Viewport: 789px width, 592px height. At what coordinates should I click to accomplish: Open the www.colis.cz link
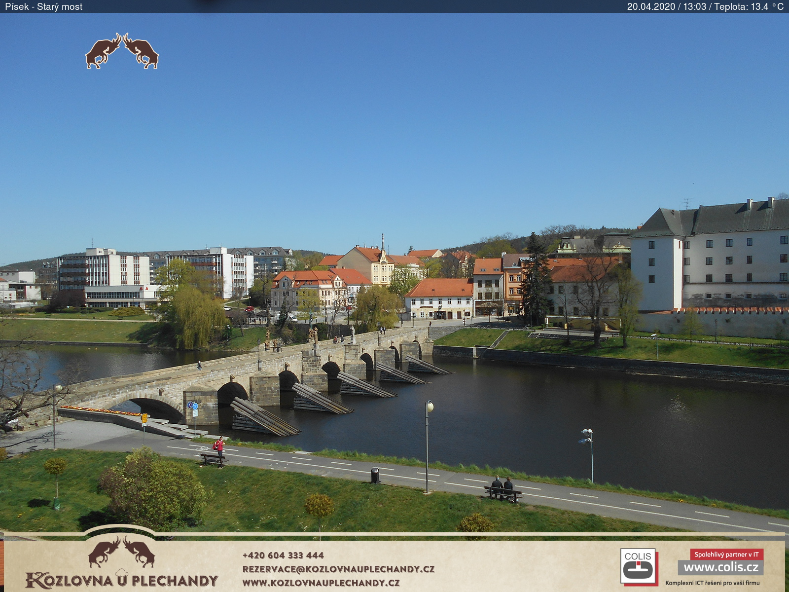pos(720,567)
